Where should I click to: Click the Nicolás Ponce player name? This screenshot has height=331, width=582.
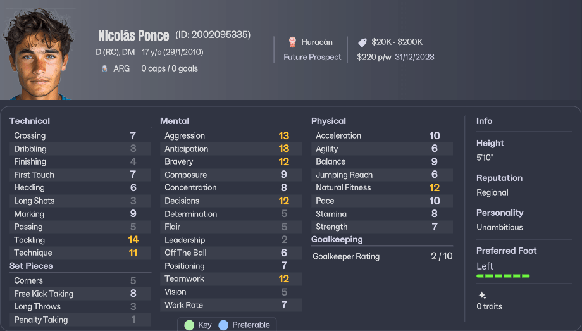tap(133, 35)
